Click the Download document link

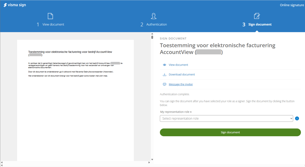coord(182,75)
